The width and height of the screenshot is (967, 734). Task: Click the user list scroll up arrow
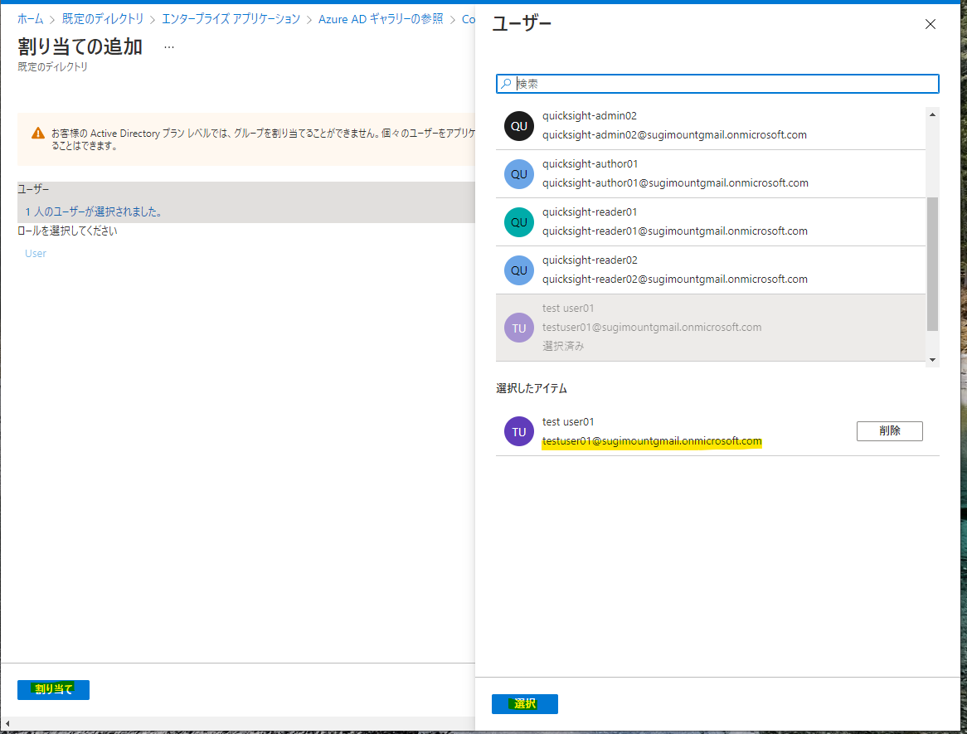click(x=932, y=114)
